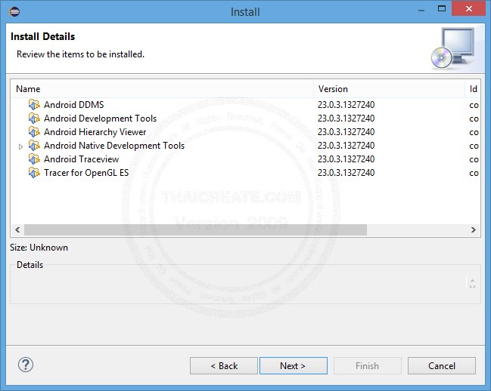Click the Id column header
This screenshot has width=491, height=391.
tap(473, 89)
